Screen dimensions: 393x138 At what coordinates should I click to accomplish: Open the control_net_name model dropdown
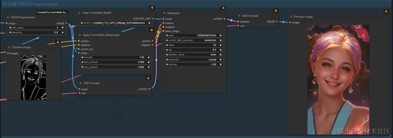click(x=116, y=23)
